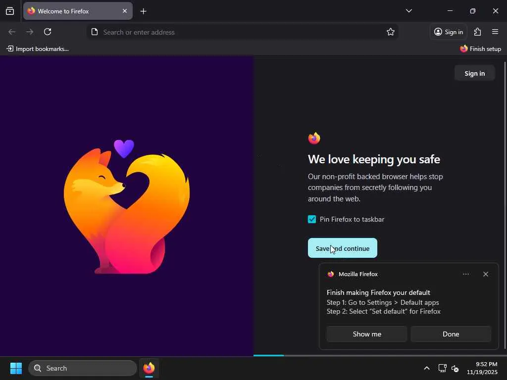This screenshot has height=380, width=507.
Task: Click the page identity icon in address bar
Action: point(95,32)
